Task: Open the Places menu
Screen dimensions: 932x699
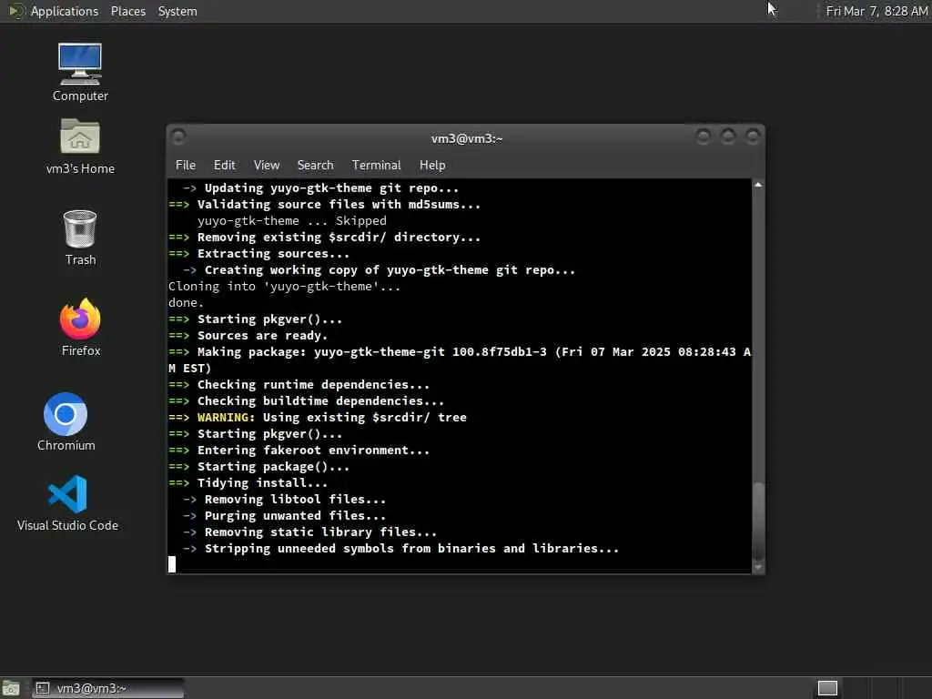Action: tap(127, 11)
